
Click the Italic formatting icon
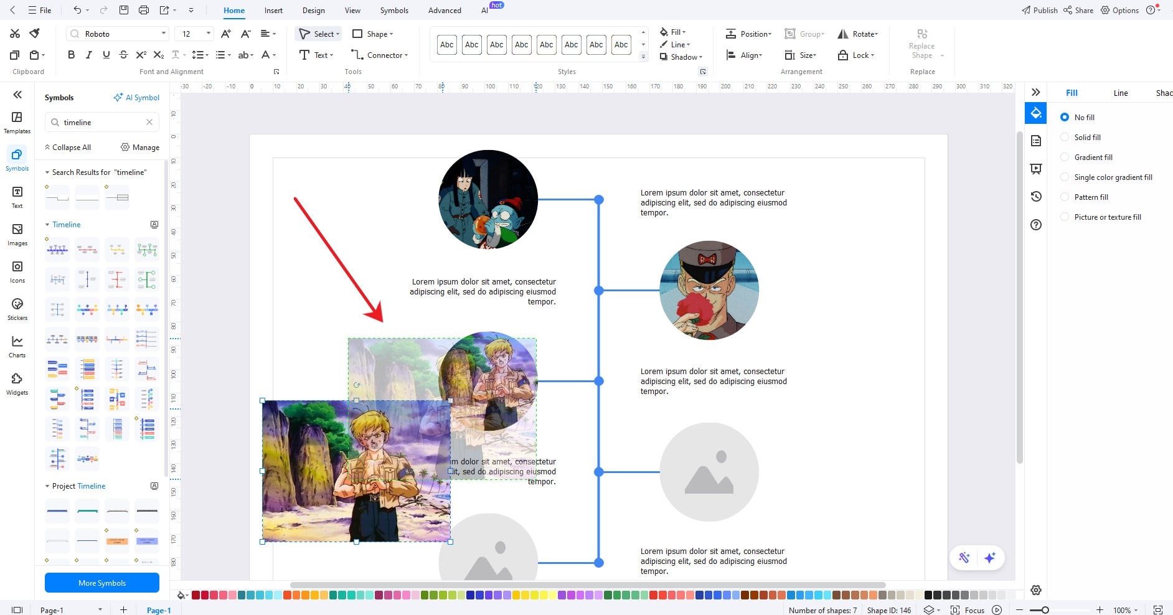click(x=88, y=55)
